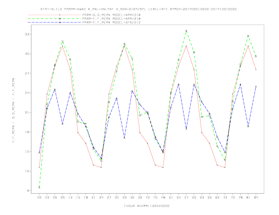
Task: Click x-axis tick label 00
Action: click(39, 197)
